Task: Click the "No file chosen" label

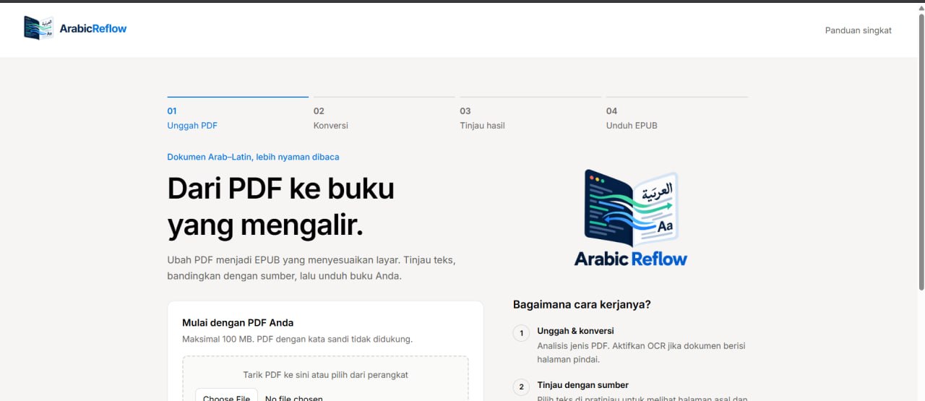Action: pos(294,397)
